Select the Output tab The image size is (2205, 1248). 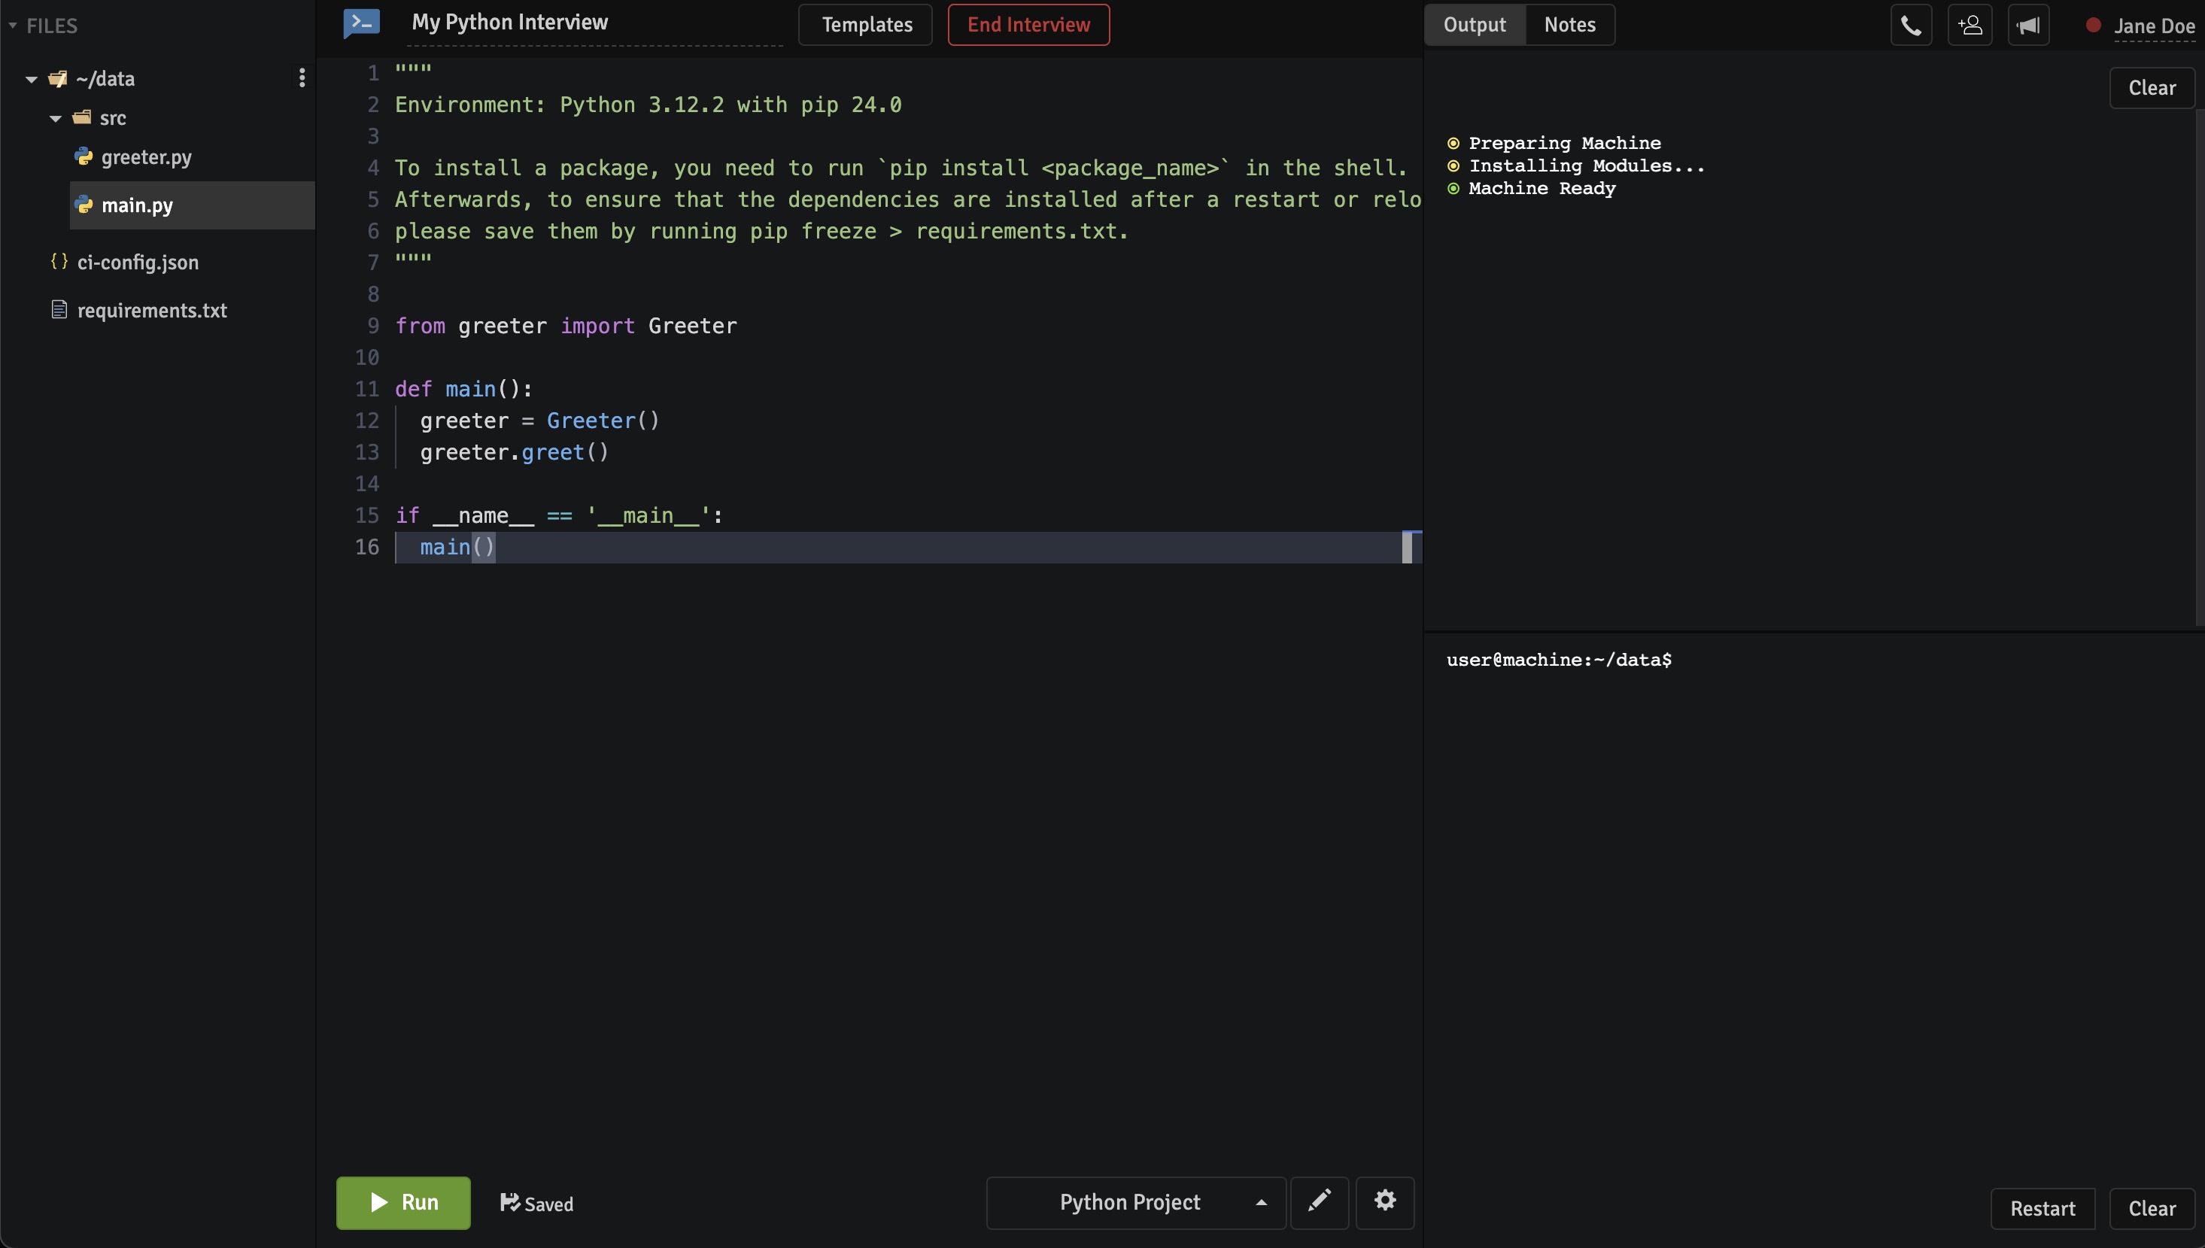coord(1474,25)
